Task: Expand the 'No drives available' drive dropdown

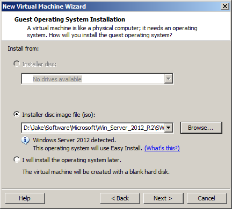Action: tap(169, 79)
